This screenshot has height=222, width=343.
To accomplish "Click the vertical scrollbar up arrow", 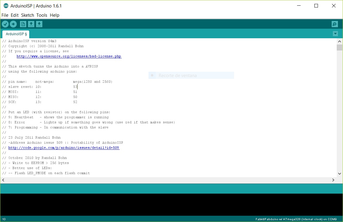I will 339,41.
